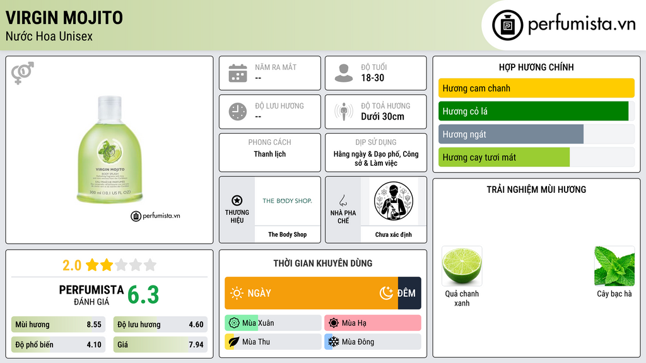The width and height of the screenshot is (646, 363).
Task: Click the perfumista.vn logo icon in the header
Action: (x=507, y=25)
